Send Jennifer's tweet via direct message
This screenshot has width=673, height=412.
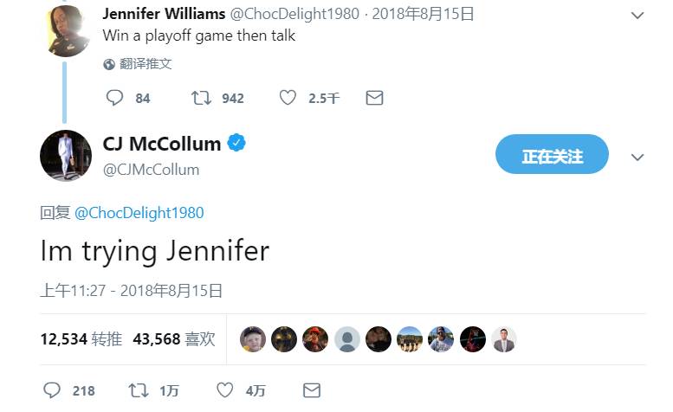[x=374, y=98]
